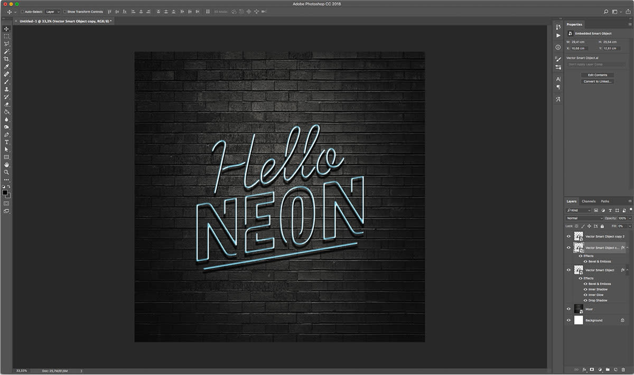Switch to the Channels tab
The height and width of the screenshot is (375, 634).
point(588,201)
